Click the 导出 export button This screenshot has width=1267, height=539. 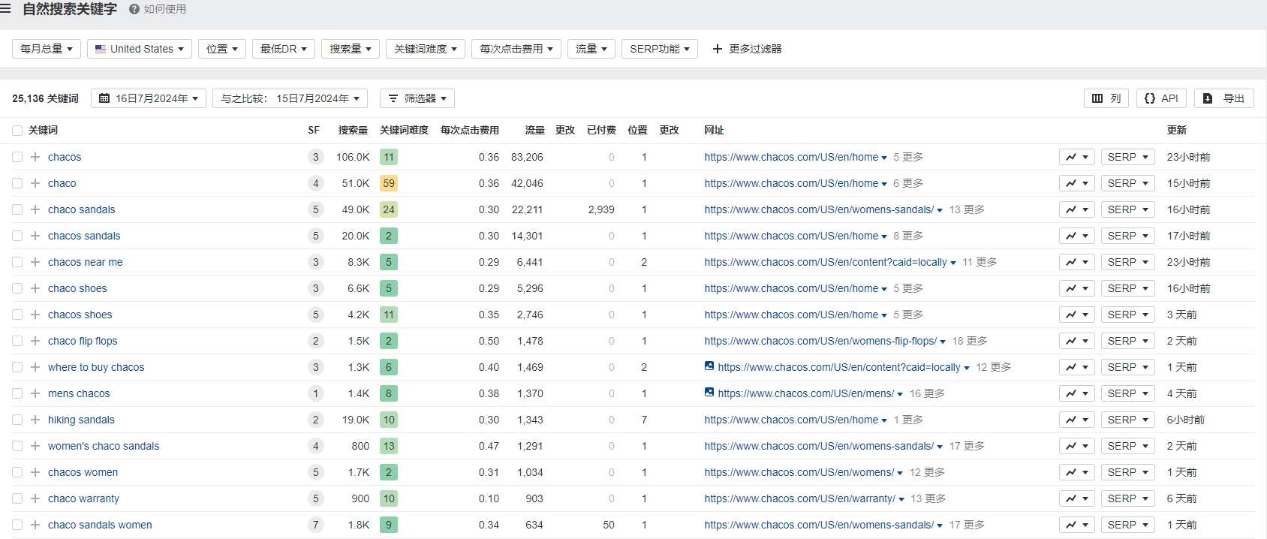pyautogui.click(x=1224, y=98)
